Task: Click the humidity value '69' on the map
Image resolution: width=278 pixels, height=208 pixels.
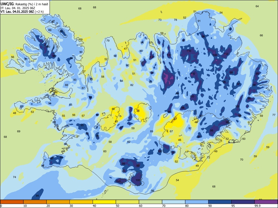Action: (19, 131)
